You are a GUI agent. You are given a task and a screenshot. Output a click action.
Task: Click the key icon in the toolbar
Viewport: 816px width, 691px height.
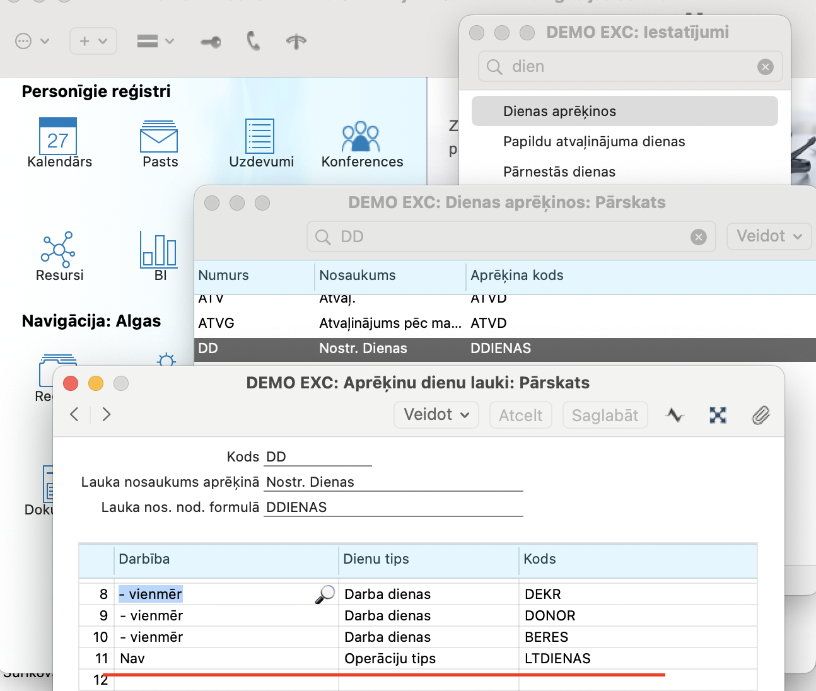coord(211,42)
